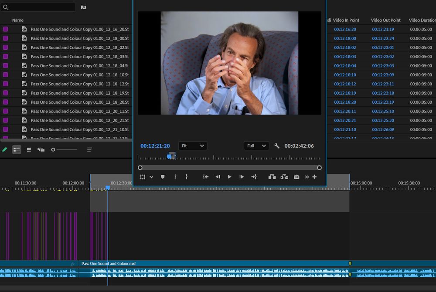Viewport: 436px width, 292px height.
Task: Select clip Pass One Sound and Colour Copy 01.00_12_18_12
Action: 79,84
